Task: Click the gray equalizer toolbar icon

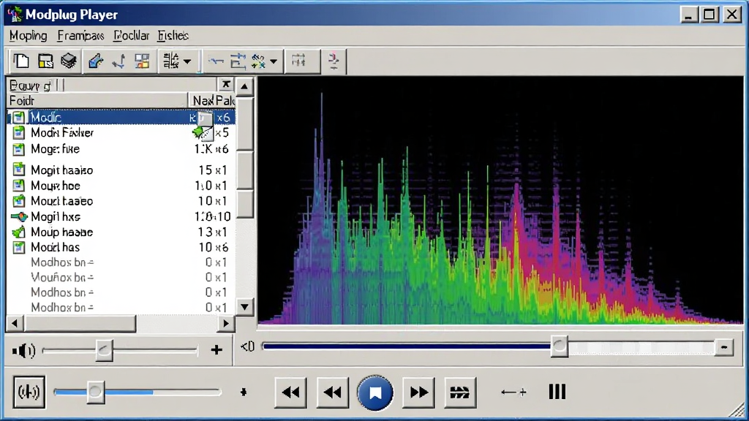Action: [x=299, y=61]
